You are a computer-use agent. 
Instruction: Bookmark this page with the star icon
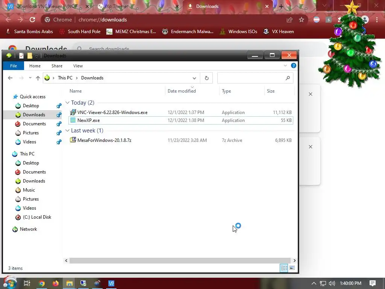[302, 20]
